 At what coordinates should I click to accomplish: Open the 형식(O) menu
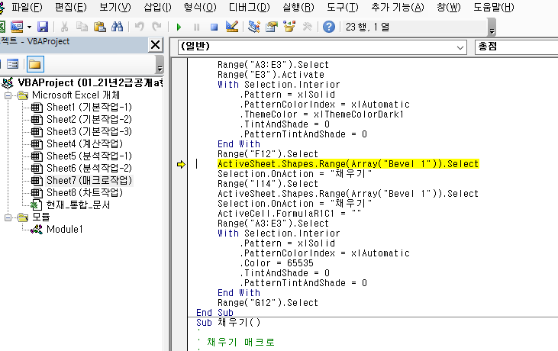pyautogui.click(x=200, y=7)
